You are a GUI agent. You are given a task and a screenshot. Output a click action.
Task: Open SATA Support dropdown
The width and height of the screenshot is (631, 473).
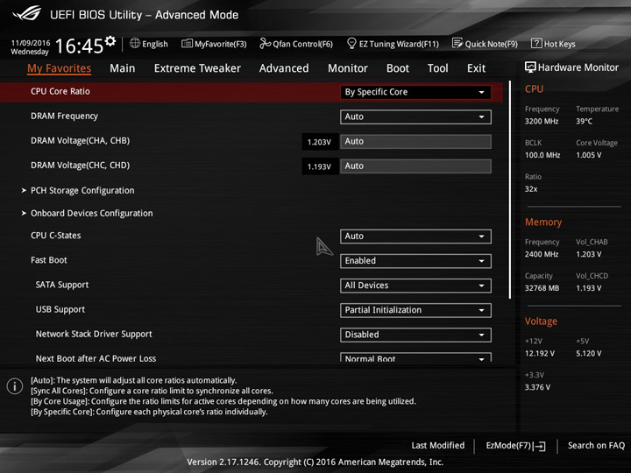(x=415, y=286)
